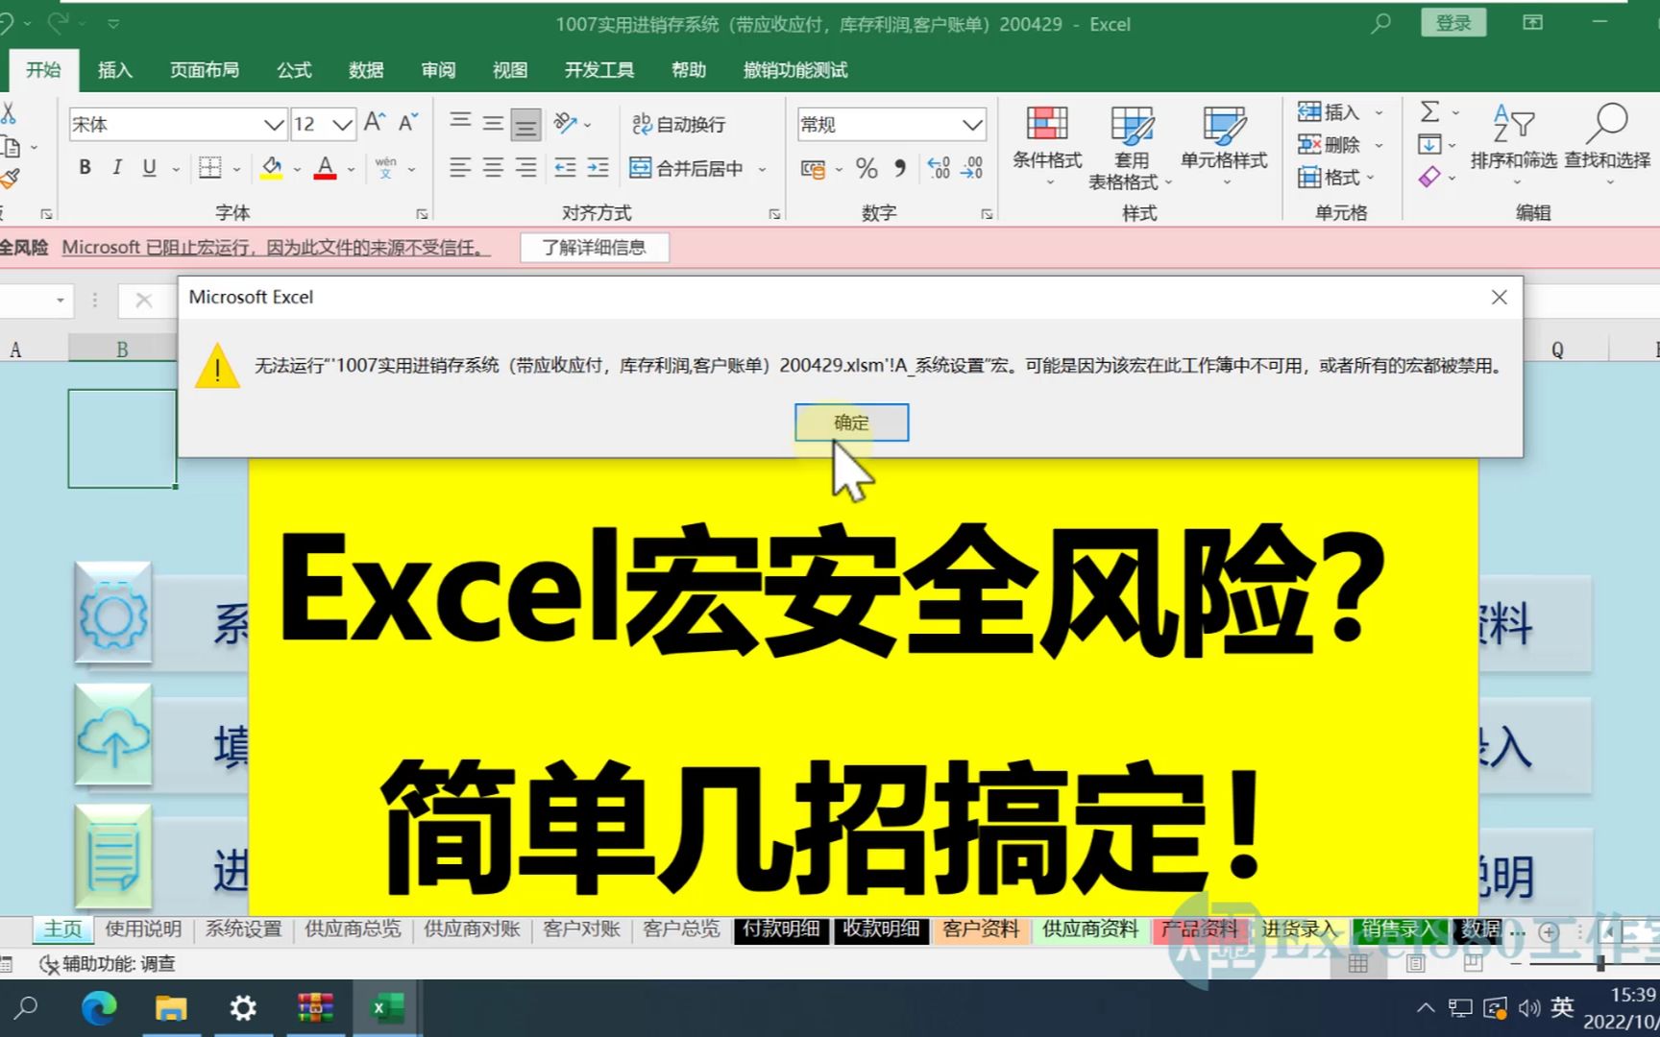The image size is (1660, 1037).
Task: Click the text orientation icon
Action: (x=566, y=123)
